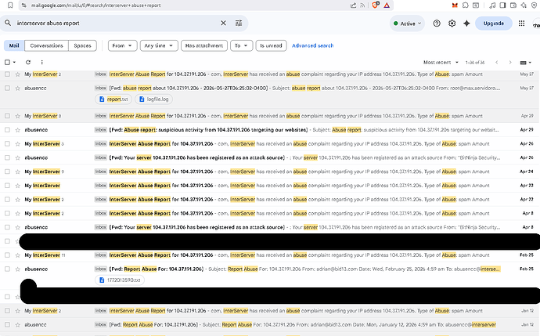
Task: Clear the search query with X
Action: pos(223,23)
